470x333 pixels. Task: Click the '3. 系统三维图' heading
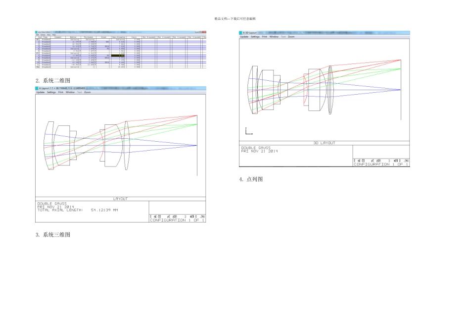pyautogui.click(x=53, y=235)
